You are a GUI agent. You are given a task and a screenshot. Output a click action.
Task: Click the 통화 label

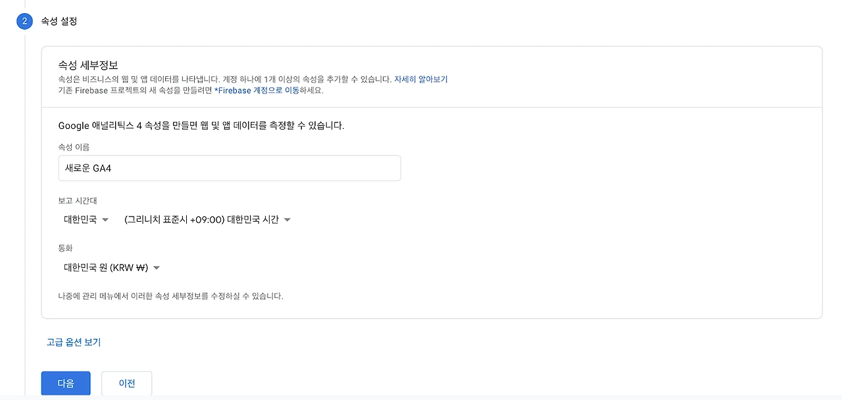click(x=65, y=248)
